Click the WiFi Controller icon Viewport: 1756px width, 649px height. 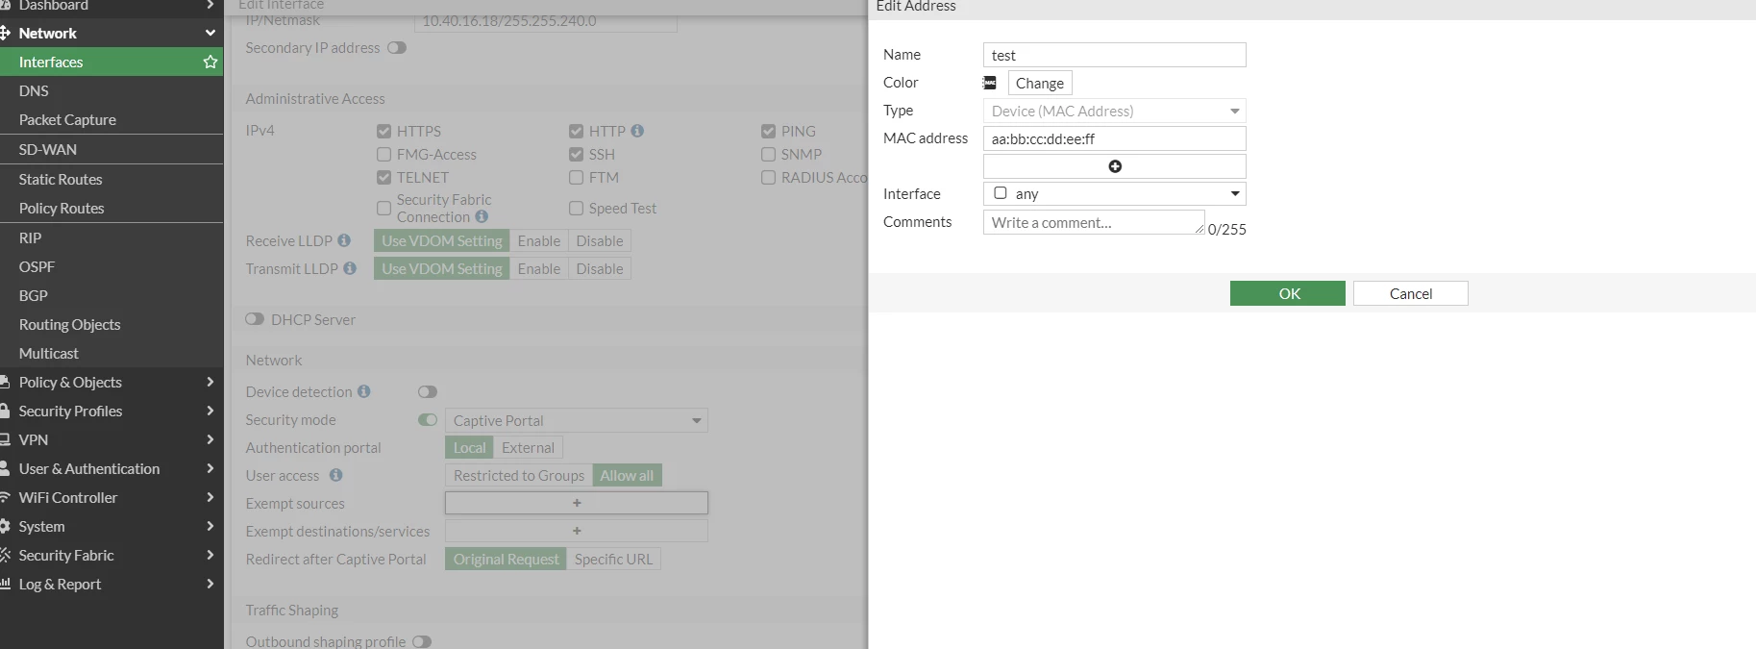click(5, 497)
